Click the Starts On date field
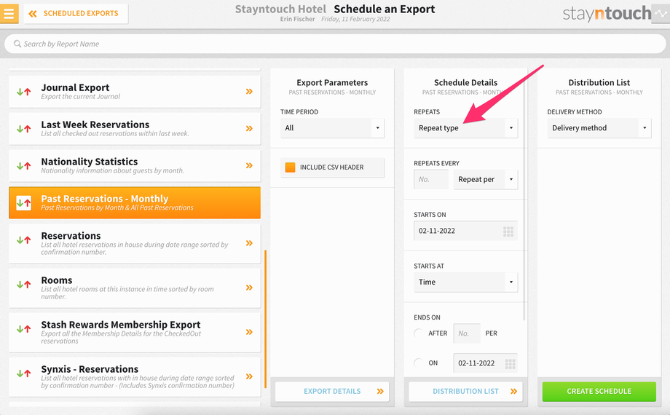670x415 pixels. (x=465, y=231)
